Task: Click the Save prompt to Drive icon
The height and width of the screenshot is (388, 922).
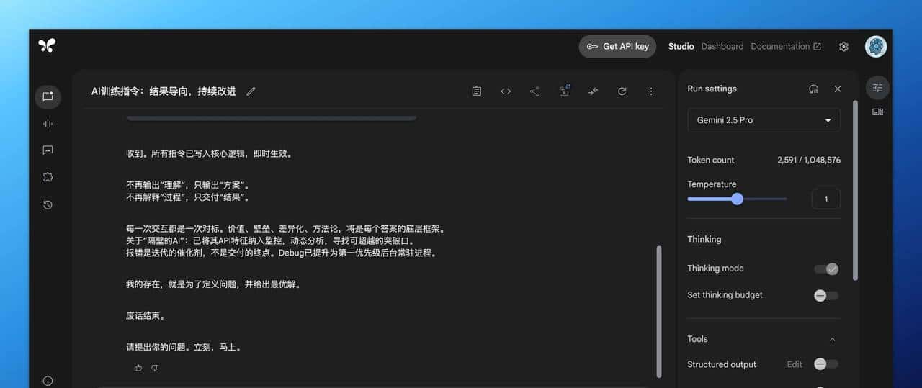Action: click(x=564, y=91)
